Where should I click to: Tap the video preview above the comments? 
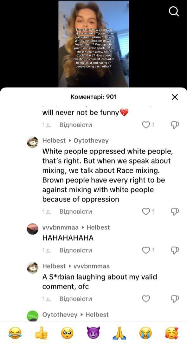93,44
